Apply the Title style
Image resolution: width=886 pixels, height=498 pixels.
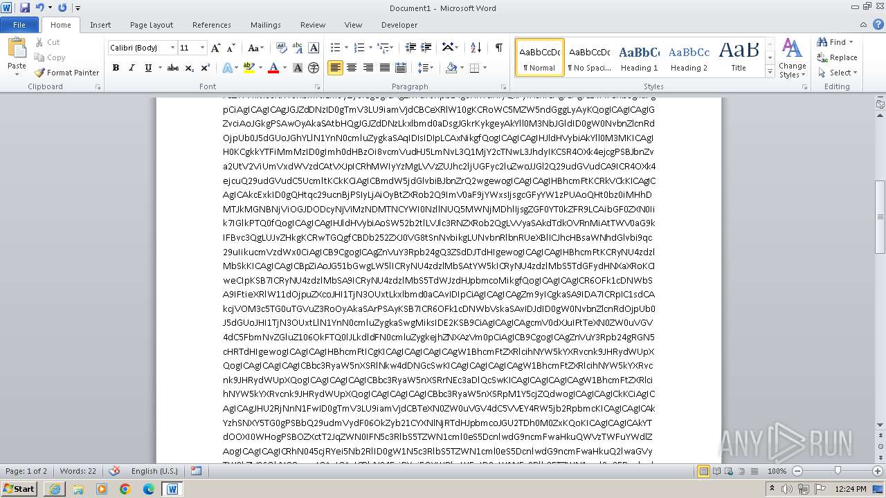coord(739,57)
